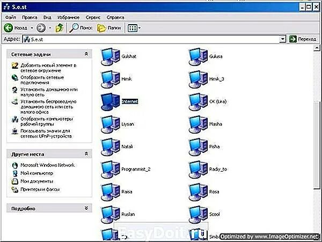Click Отобразить сетевые подключения link

[x=42, y=80]
